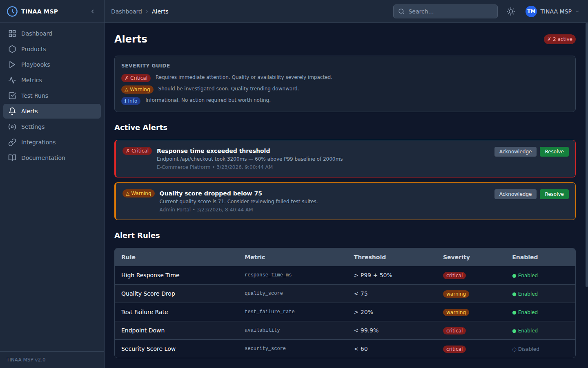Enable the disabled Security Score Low rule
The height and width of the screenshot is (368, 588).
526,349
